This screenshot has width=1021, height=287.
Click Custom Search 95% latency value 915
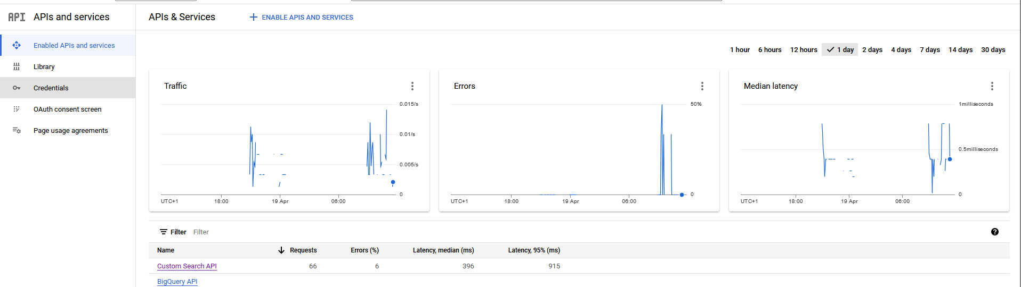(x=554, y=266)
